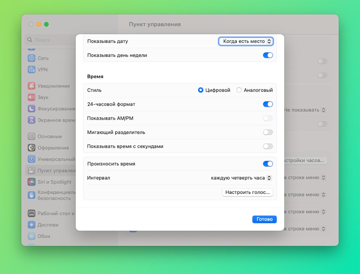This screenshot has width=360, height=274.
Task: Toggle Показывать день недели switch
Action: point(268,55)
